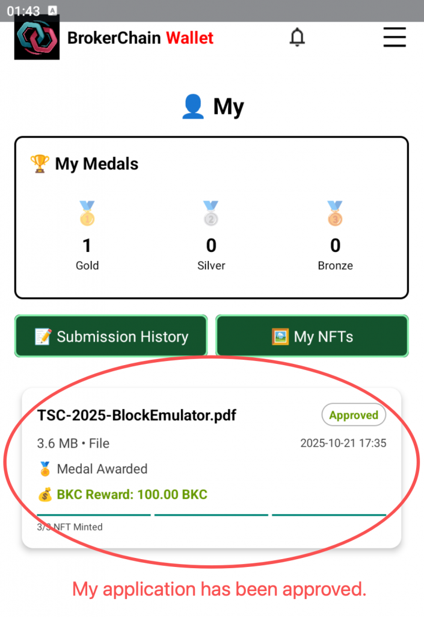Click the submission timestamp 2025-10-21 17:35
The image size is (424, 617).
pyautogui.click(x=343, y=443)
